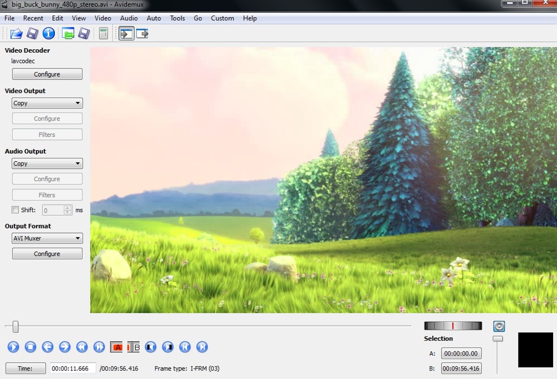Open the Help menu
Viewport: 557px width, 379px height.
(x=250, y=18)
